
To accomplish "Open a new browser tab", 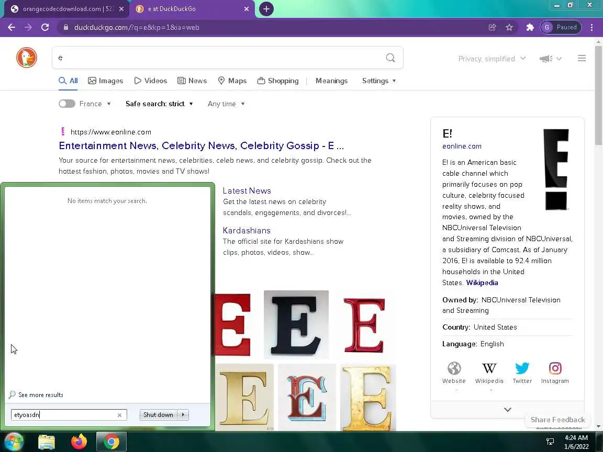I will [266, 9].
